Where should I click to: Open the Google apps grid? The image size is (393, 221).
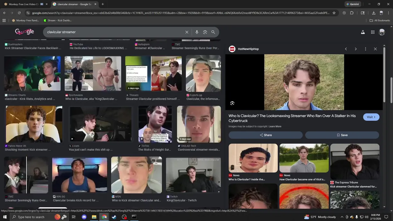point(372,32)
